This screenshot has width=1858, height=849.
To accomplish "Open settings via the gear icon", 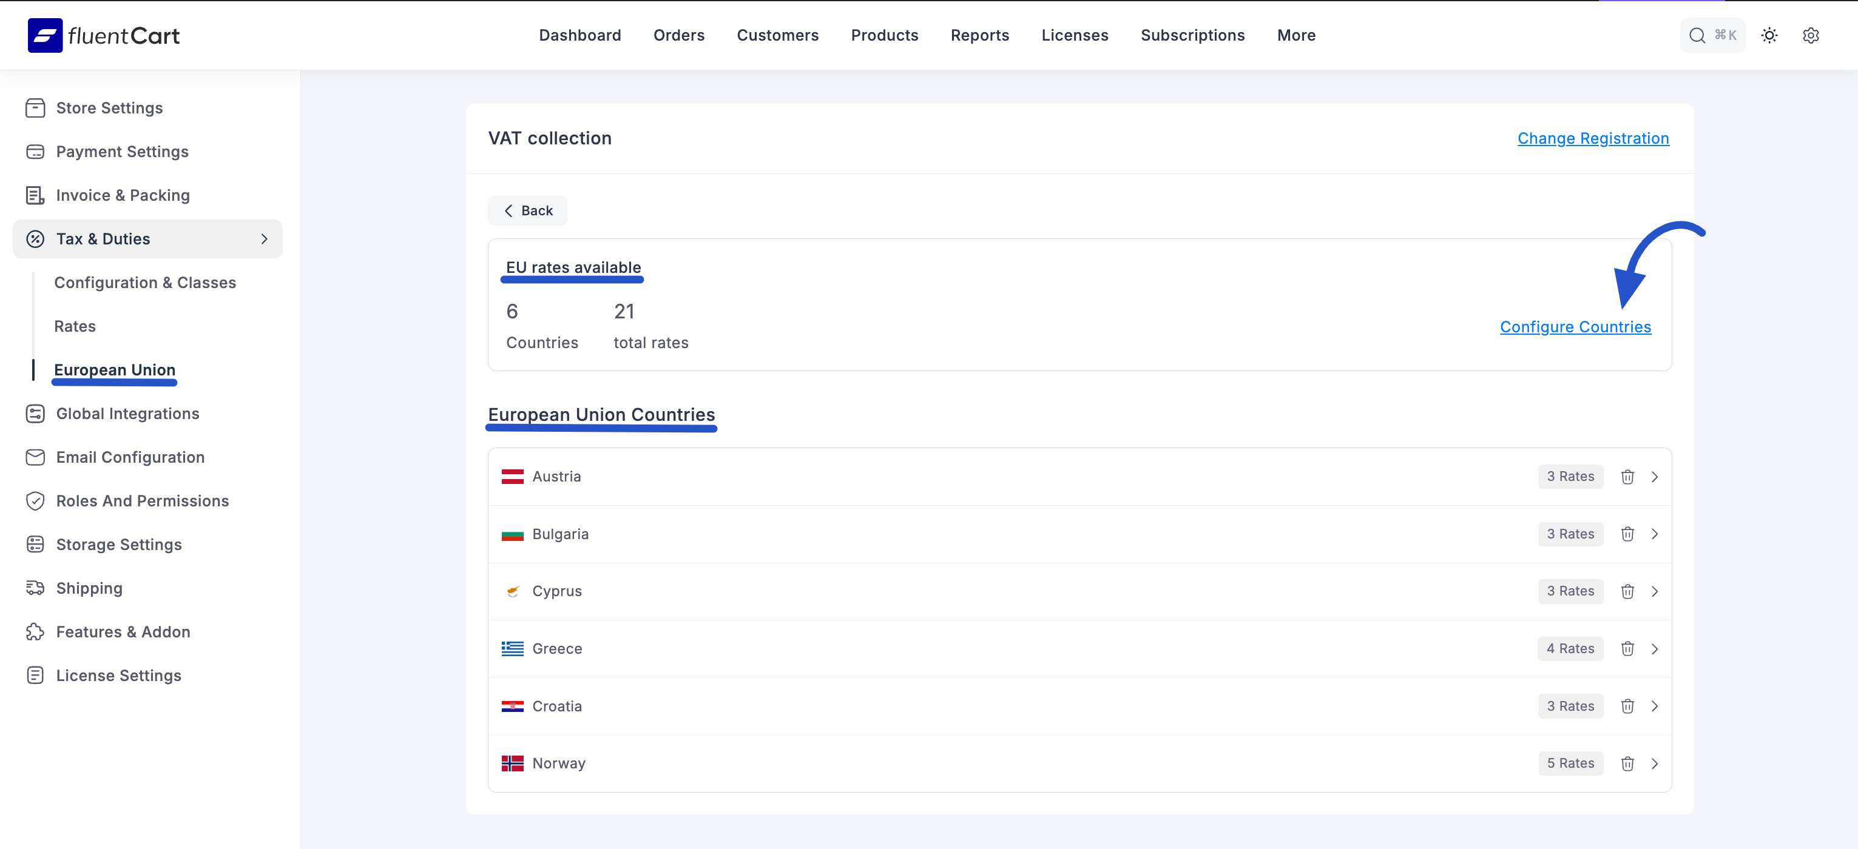I will [1812, 35].
